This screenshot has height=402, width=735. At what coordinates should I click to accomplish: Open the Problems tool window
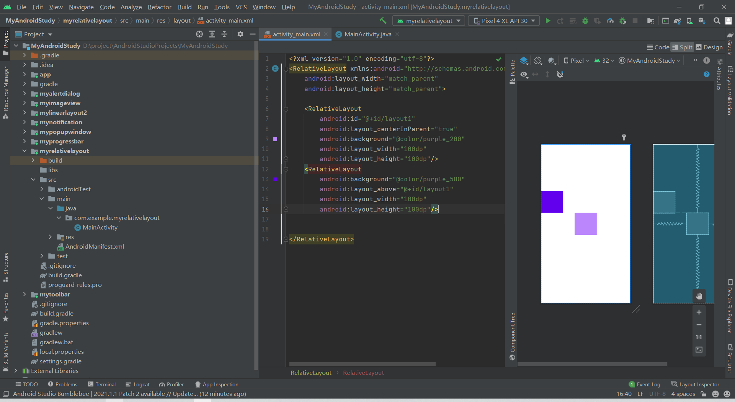(x=62, y=384)
